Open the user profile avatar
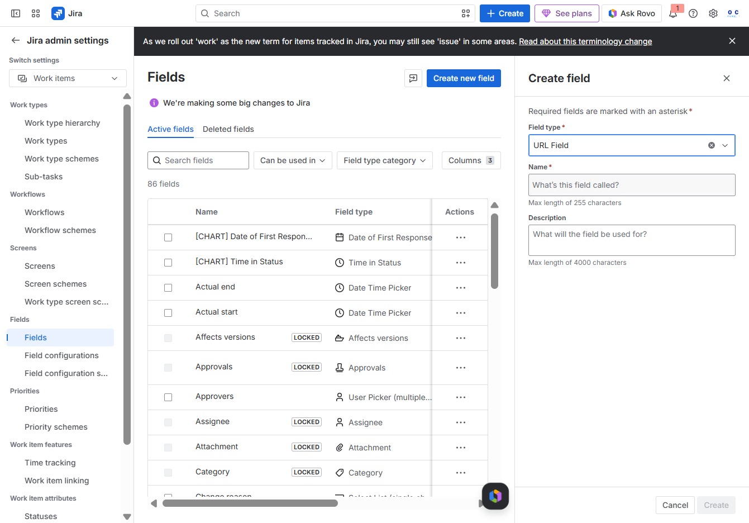This screenshot has height=523, width=749. pos(733,13)
